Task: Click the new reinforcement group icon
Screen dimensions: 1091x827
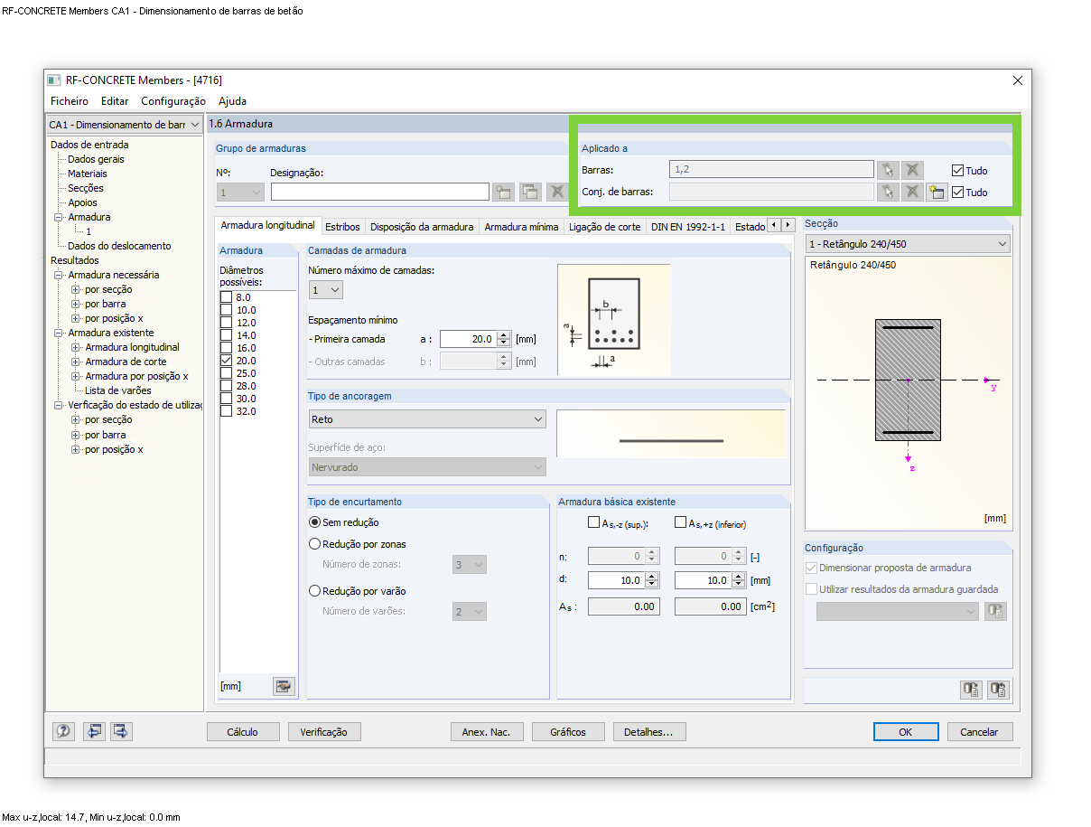Action: [503, 192]
